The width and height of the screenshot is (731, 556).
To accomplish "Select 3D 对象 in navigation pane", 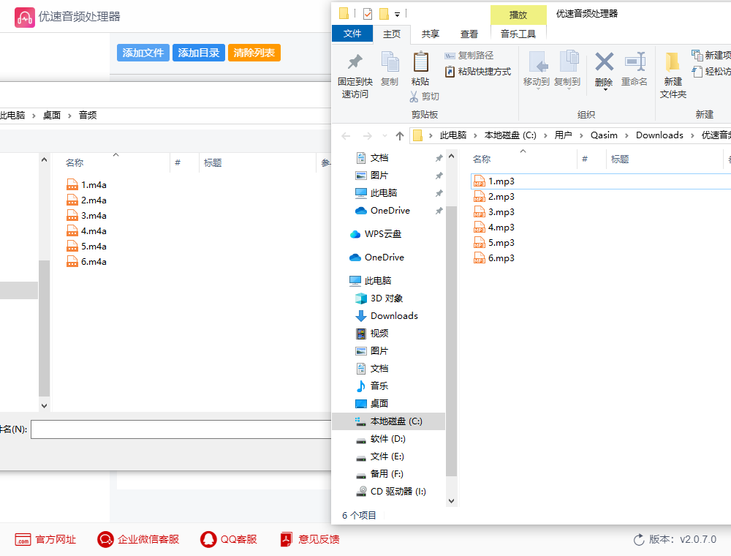I will [x=379, y=298].
